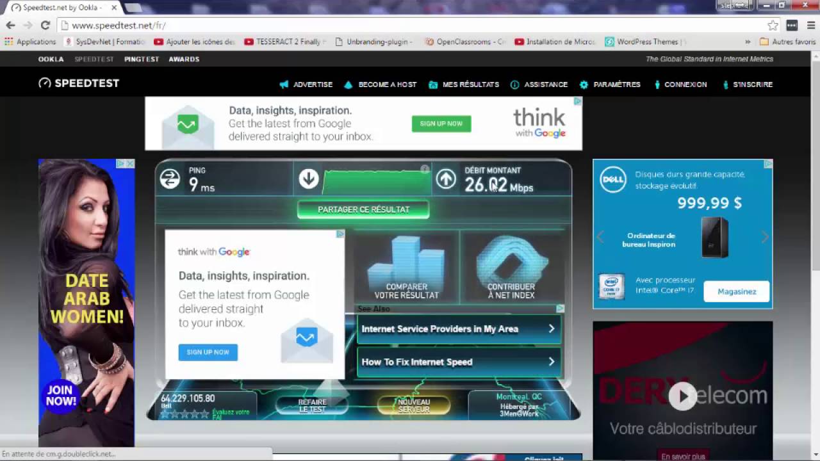820x461 pixels.
Task: Click AdChoices icon on top banner ad
Action: [577, 101]
